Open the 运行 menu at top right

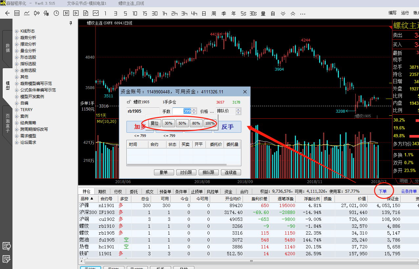[405, 13]
